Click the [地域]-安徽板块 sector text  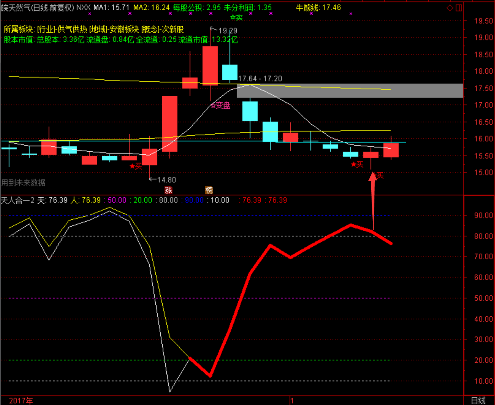(114, 29)
